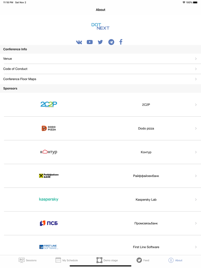Tap the Dodo Pizza sponsor logo

(x=49, y=128)
